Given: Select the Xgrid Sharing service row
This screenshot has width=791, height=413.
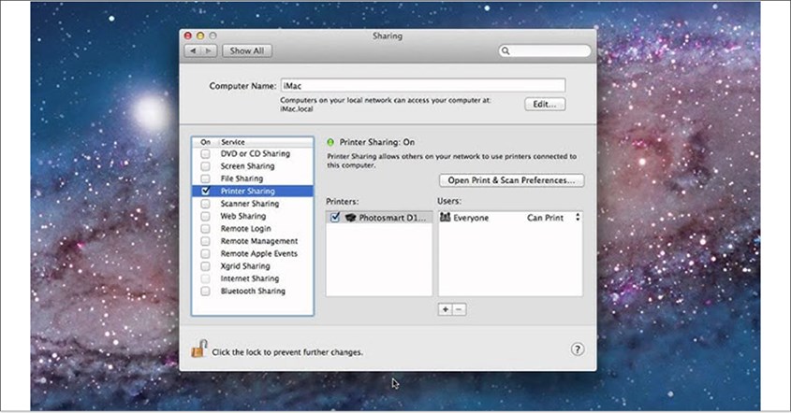Looking at the screenshot, I should coord(253,266).
